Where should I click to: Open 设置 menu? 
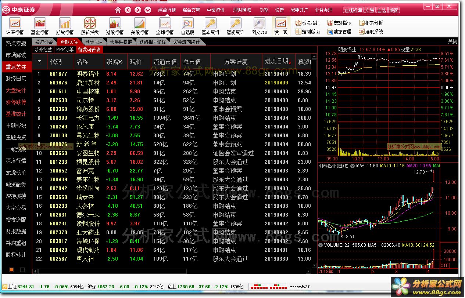280,10
